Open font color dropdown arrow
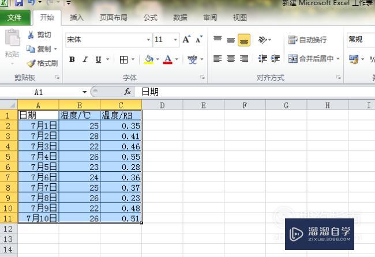 coord(177,59)
